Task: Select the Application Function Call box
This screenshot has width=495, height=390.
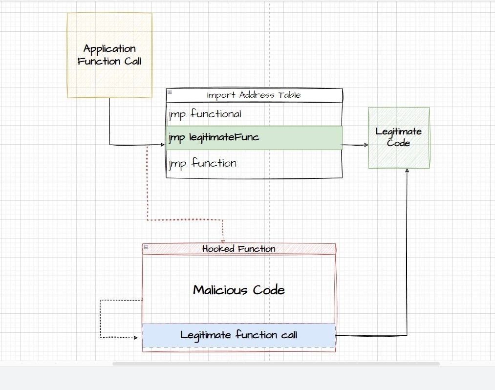Action: tap(109, 55)
